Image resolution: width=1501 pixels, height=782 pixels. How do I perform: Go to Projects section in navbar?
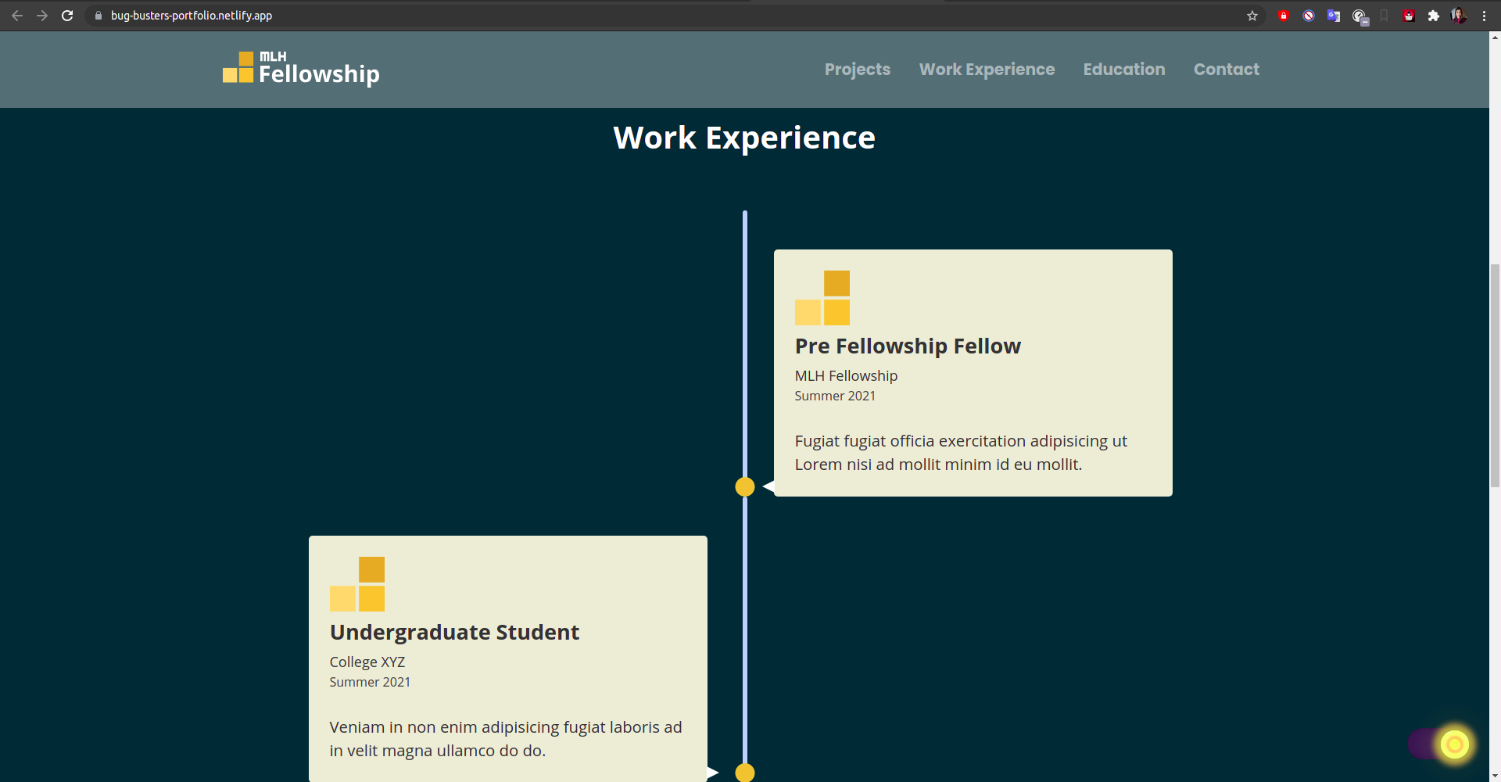858,70
